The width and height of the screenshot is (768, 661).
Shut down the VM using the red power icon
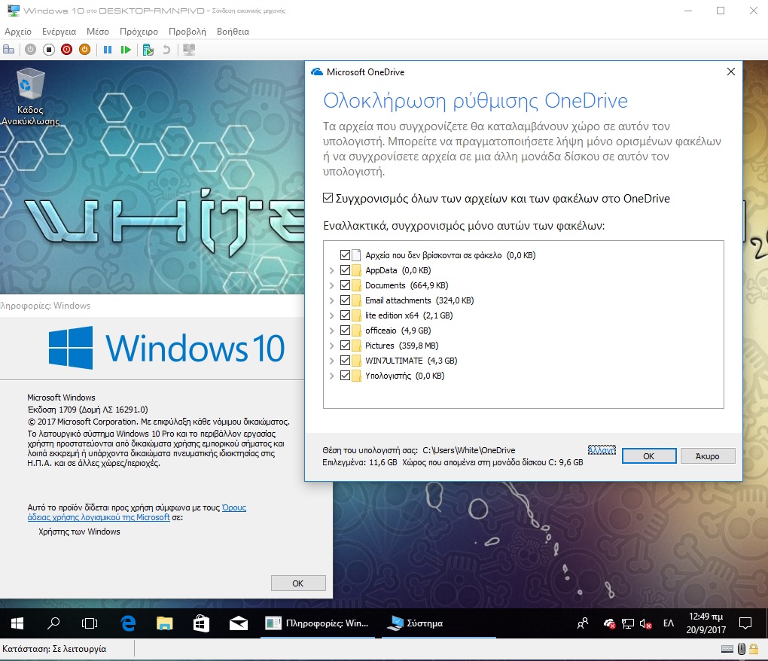click(66, 50)
